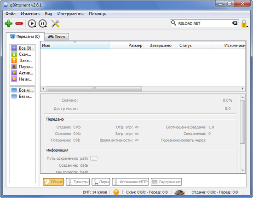The height and width of the screenshot is (198, 253).
Task: Click the download speed status Скач: 0 B/c
Action: [147, 192]
